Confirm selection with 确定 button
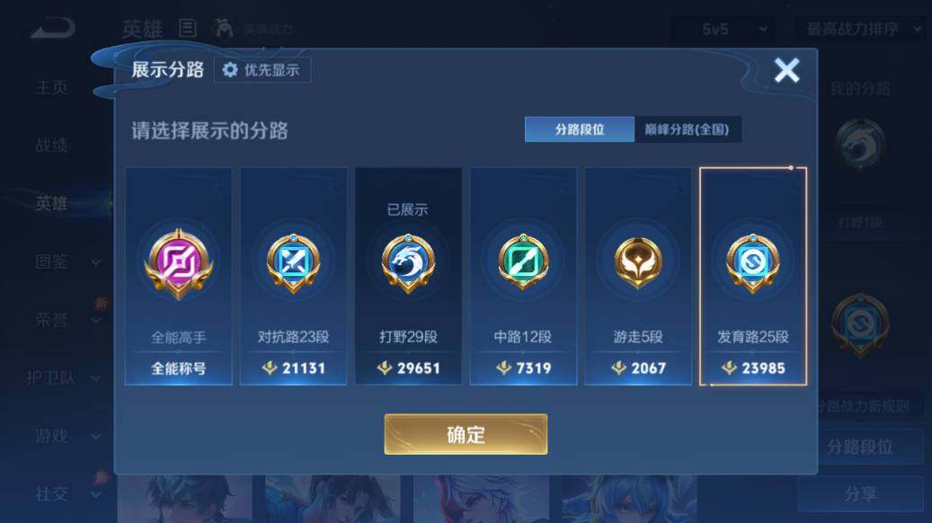 click(x=466, y=434)
